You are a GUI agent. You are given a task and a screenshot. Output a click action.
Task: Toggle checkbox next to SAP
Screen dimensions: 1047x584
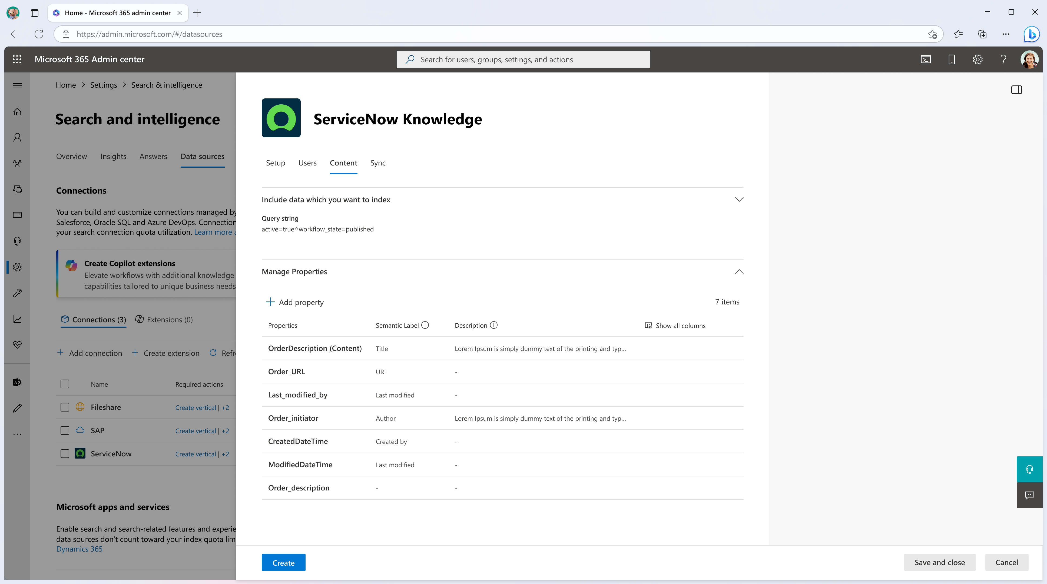(65, 430)
